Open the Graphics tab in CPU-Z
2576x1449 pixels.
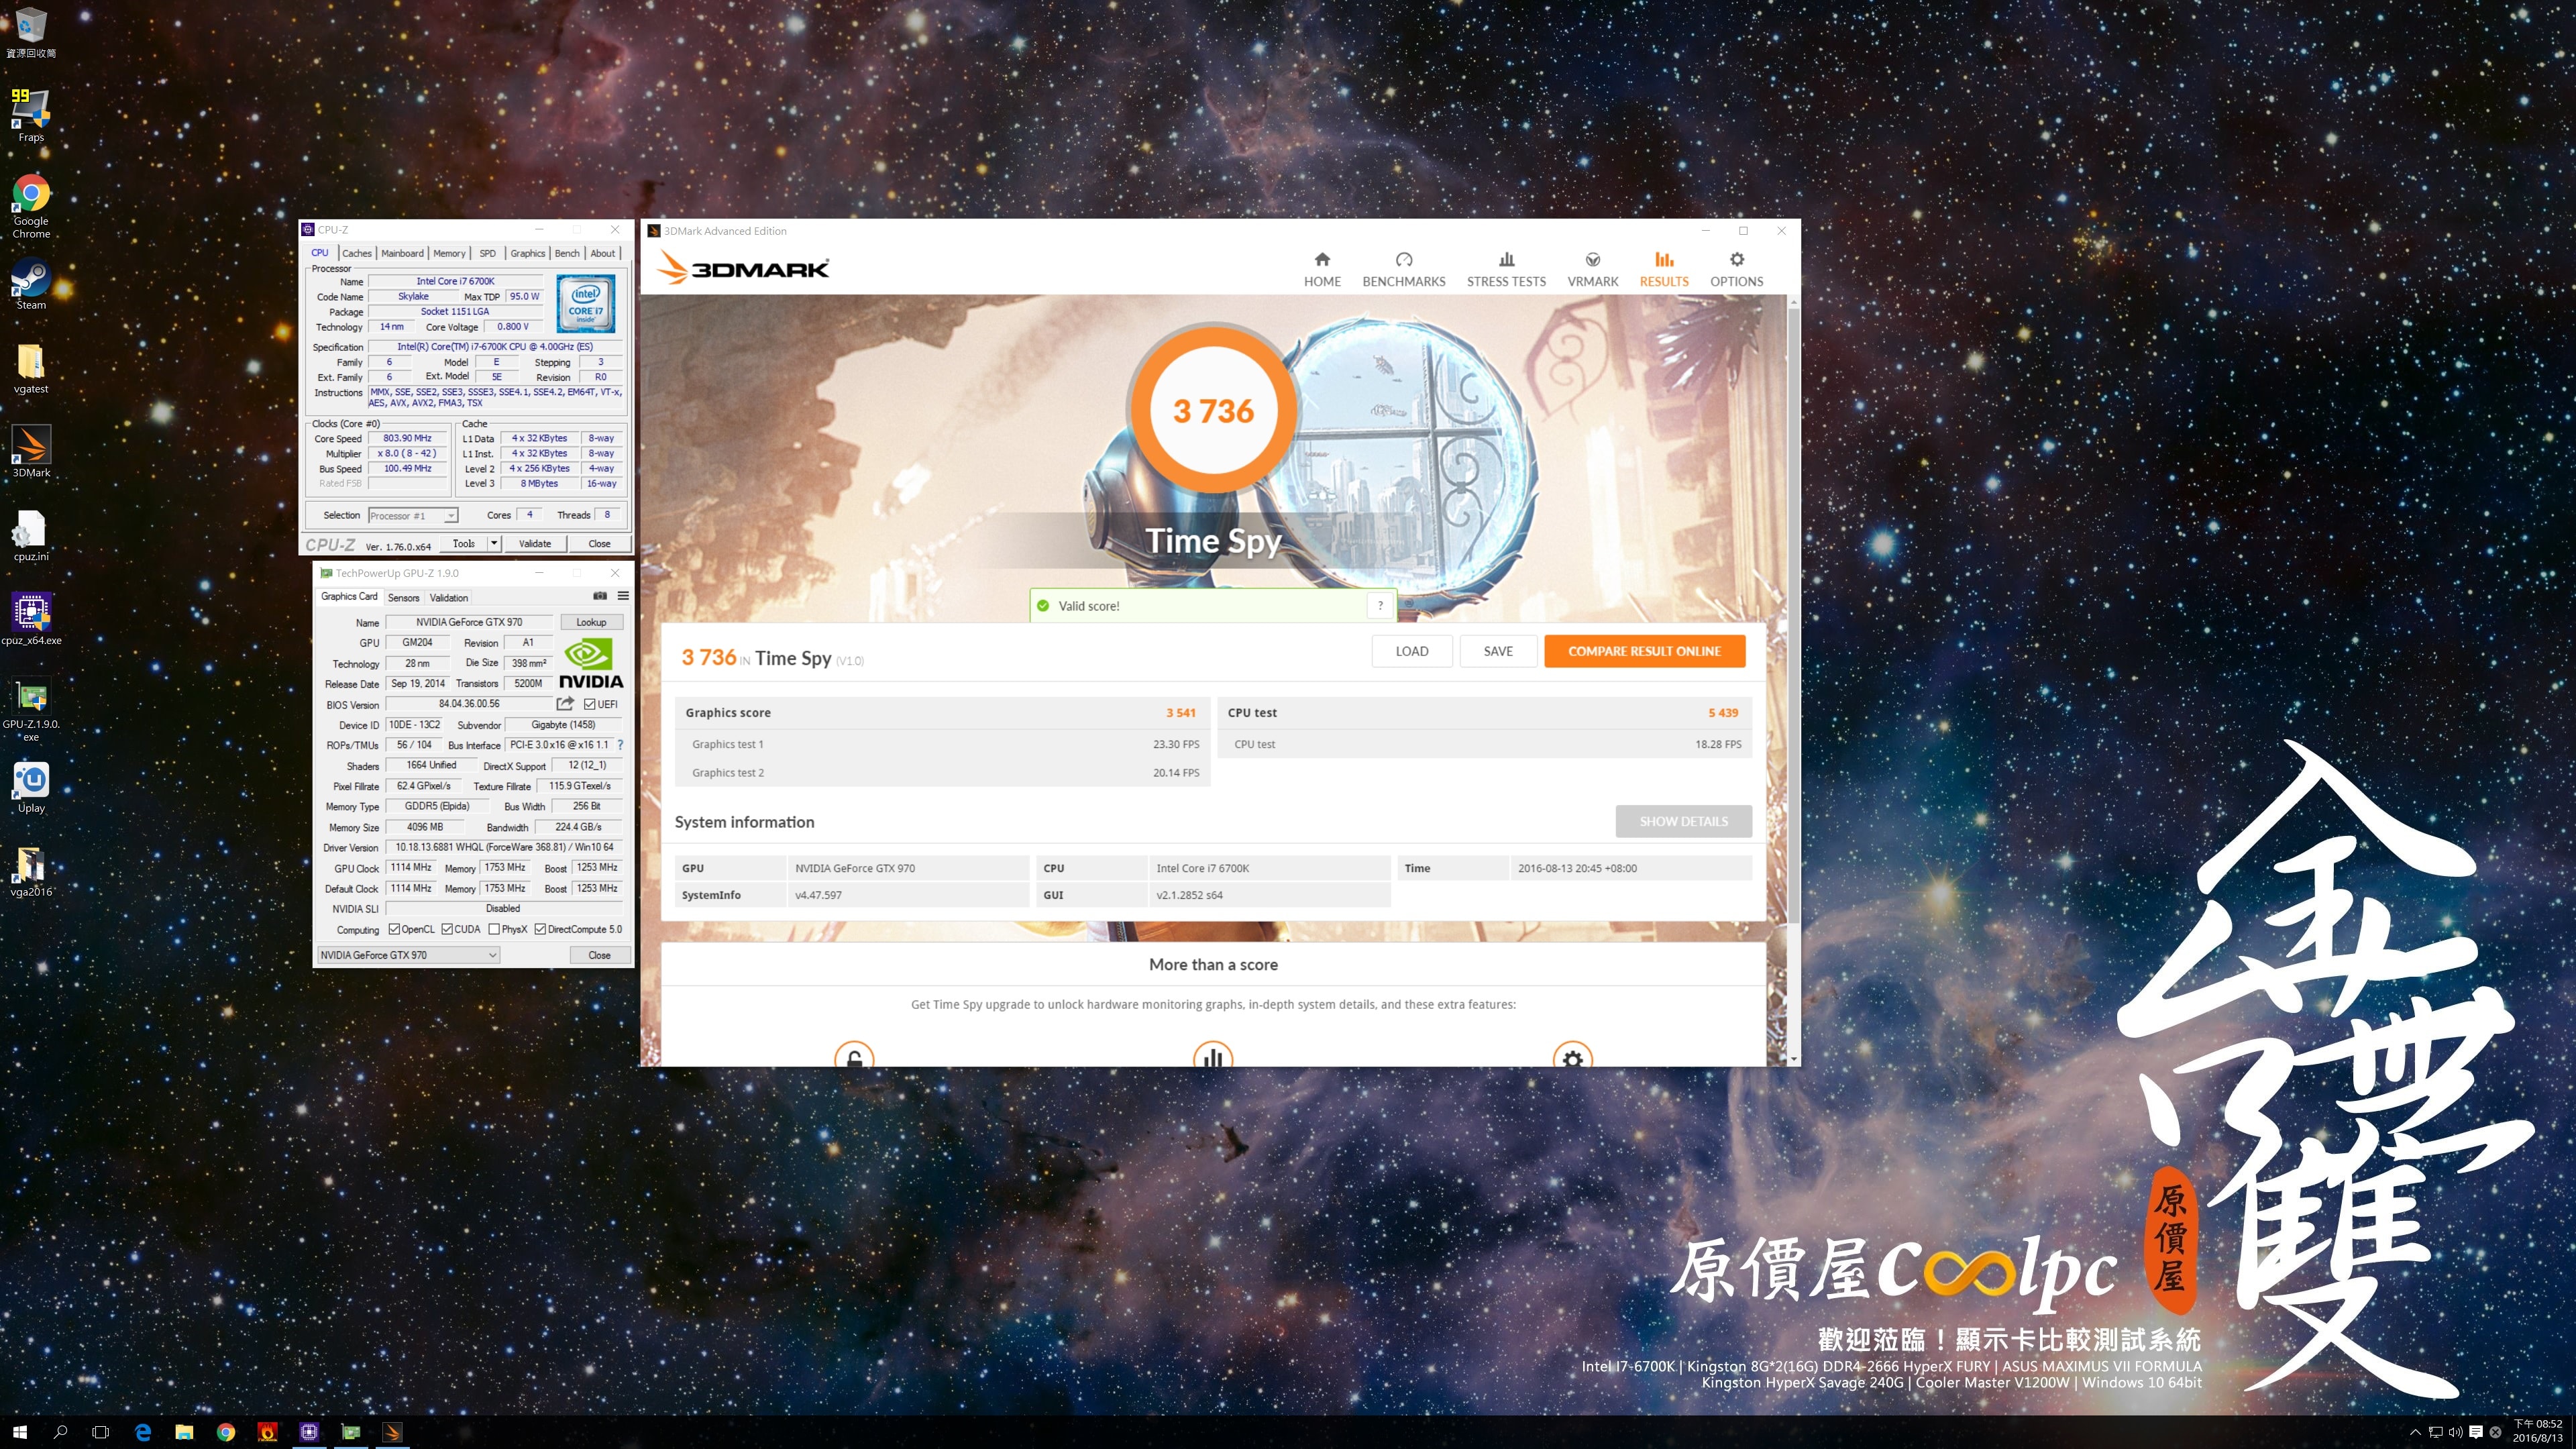click(527, 253)
